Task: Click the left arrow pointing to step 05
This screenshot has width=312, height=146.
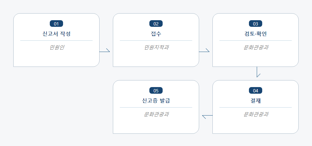Action: [x=207, y=117]
